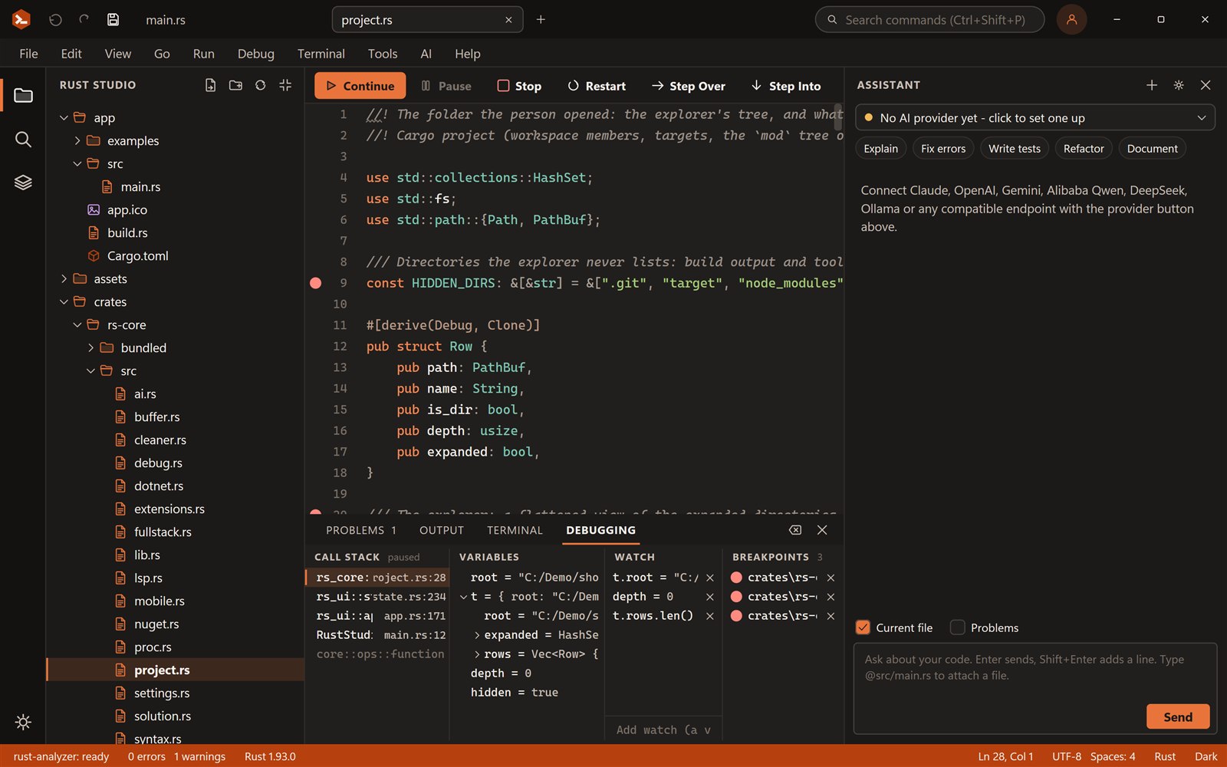Create a new file in the Rust Studio explorer
Screen dimensions: 1227x767
point(210,85)
